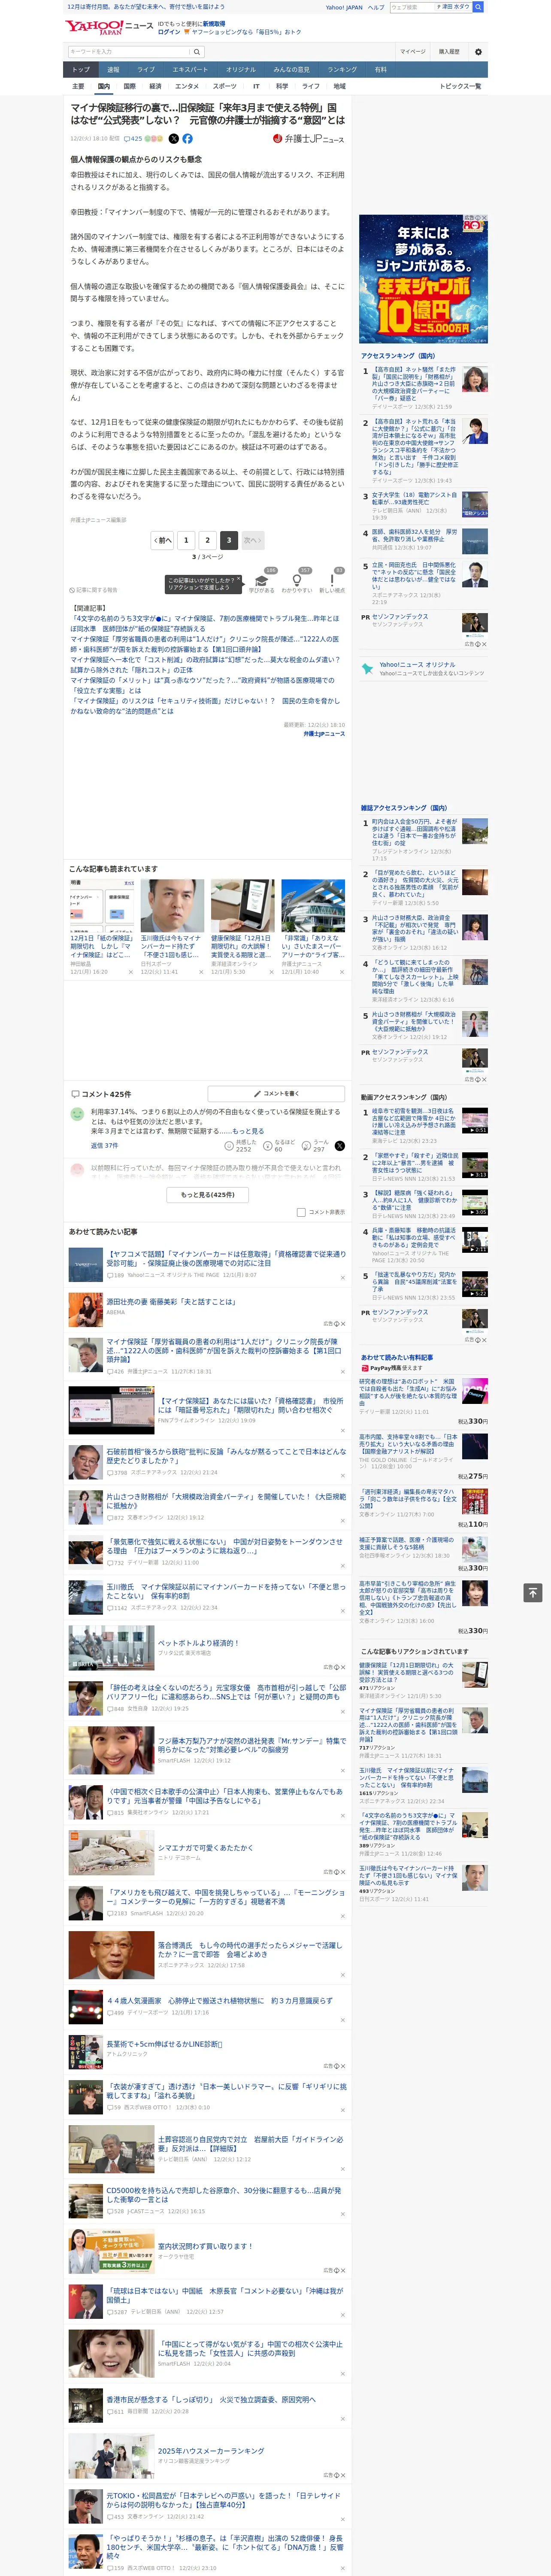This screenshot has height=2576, width=551.
Task: Click うーん reaction on the top comment
Action: 315,1146
